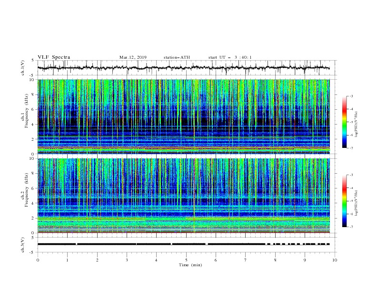Click time axis tick label "6"
Screen dimensions: 377x292
tap(216, 260)
